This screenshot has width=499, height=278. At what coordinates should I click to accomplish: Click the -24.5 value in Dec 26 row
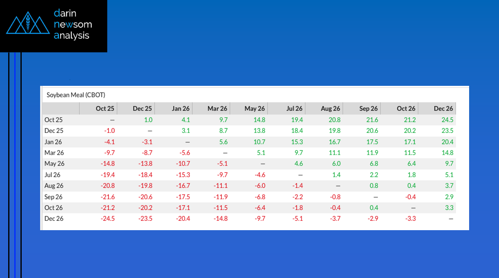(107, 219)
